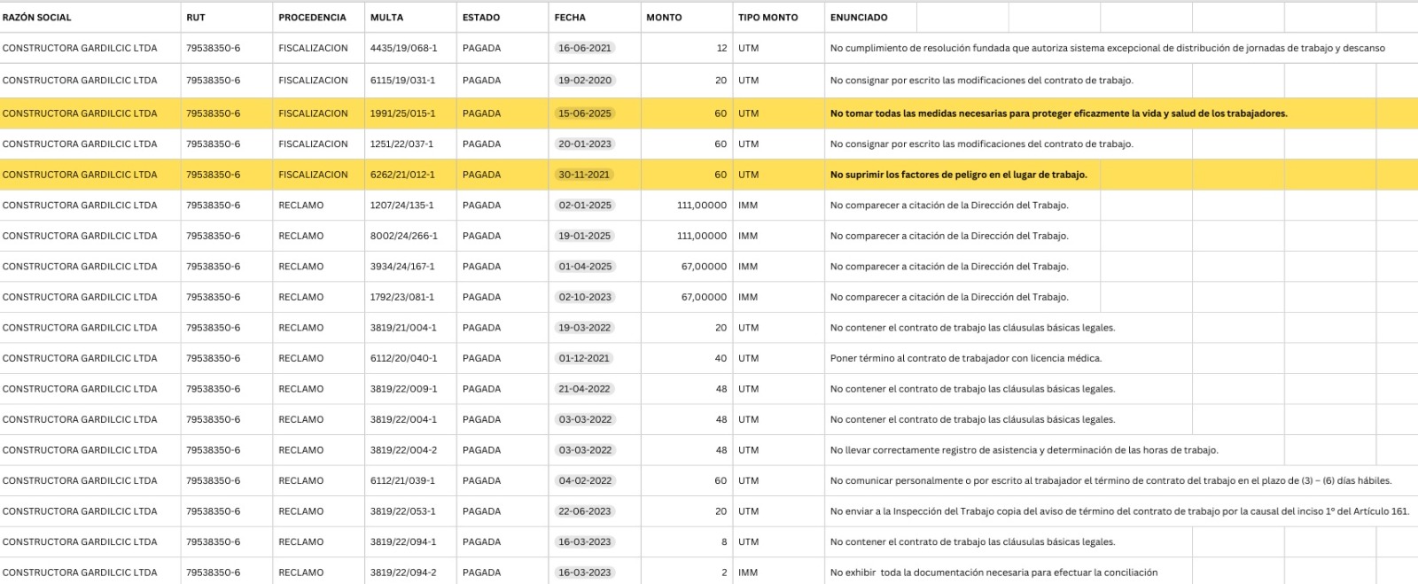Screen dimensions: 1418x584
Task: Select the TIPO MONTO column header
Action: [x=767, y=18]
